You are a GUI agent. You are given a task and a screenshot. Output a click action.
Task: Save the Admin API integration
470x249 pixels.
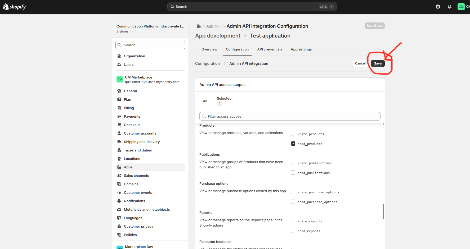pyautogui.click(x=378, y=63)
